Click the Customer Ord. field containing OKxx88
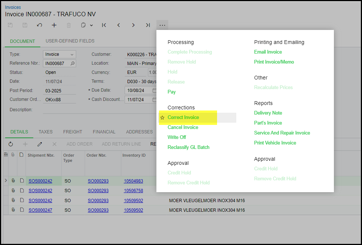 [59, 99]
